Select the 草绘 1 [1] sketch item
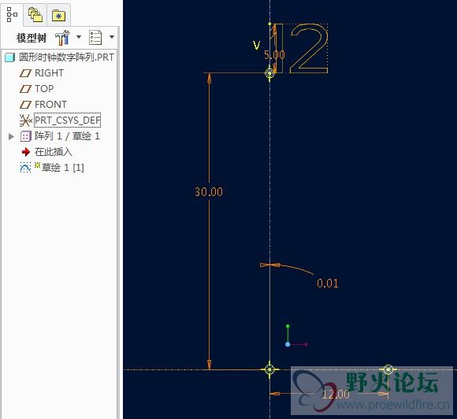457x419 pixels. tap(63, 168)
